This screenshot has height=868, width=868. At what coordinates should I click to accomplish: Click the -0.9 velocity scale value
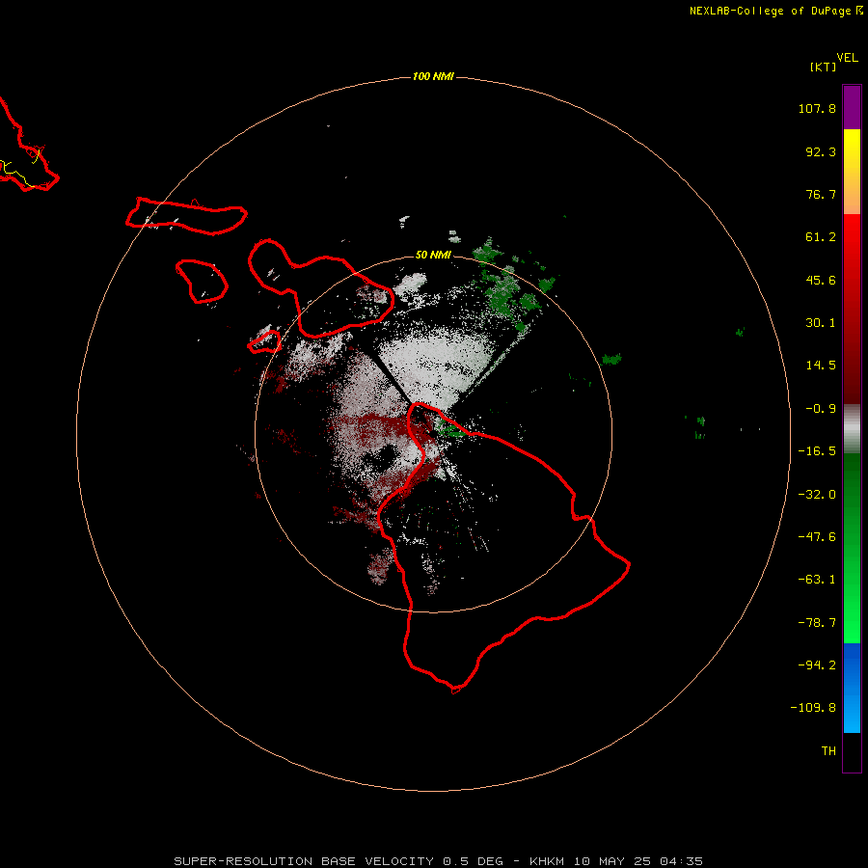pos(821,409)
